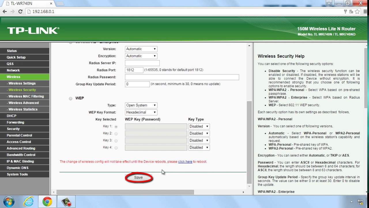
Task: Reload the router page
Action: pos(20,12)
